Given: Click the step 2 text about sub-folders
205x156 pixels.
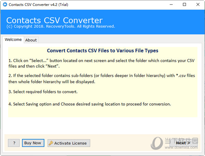Looking at the screenshot, I should 102,79.
